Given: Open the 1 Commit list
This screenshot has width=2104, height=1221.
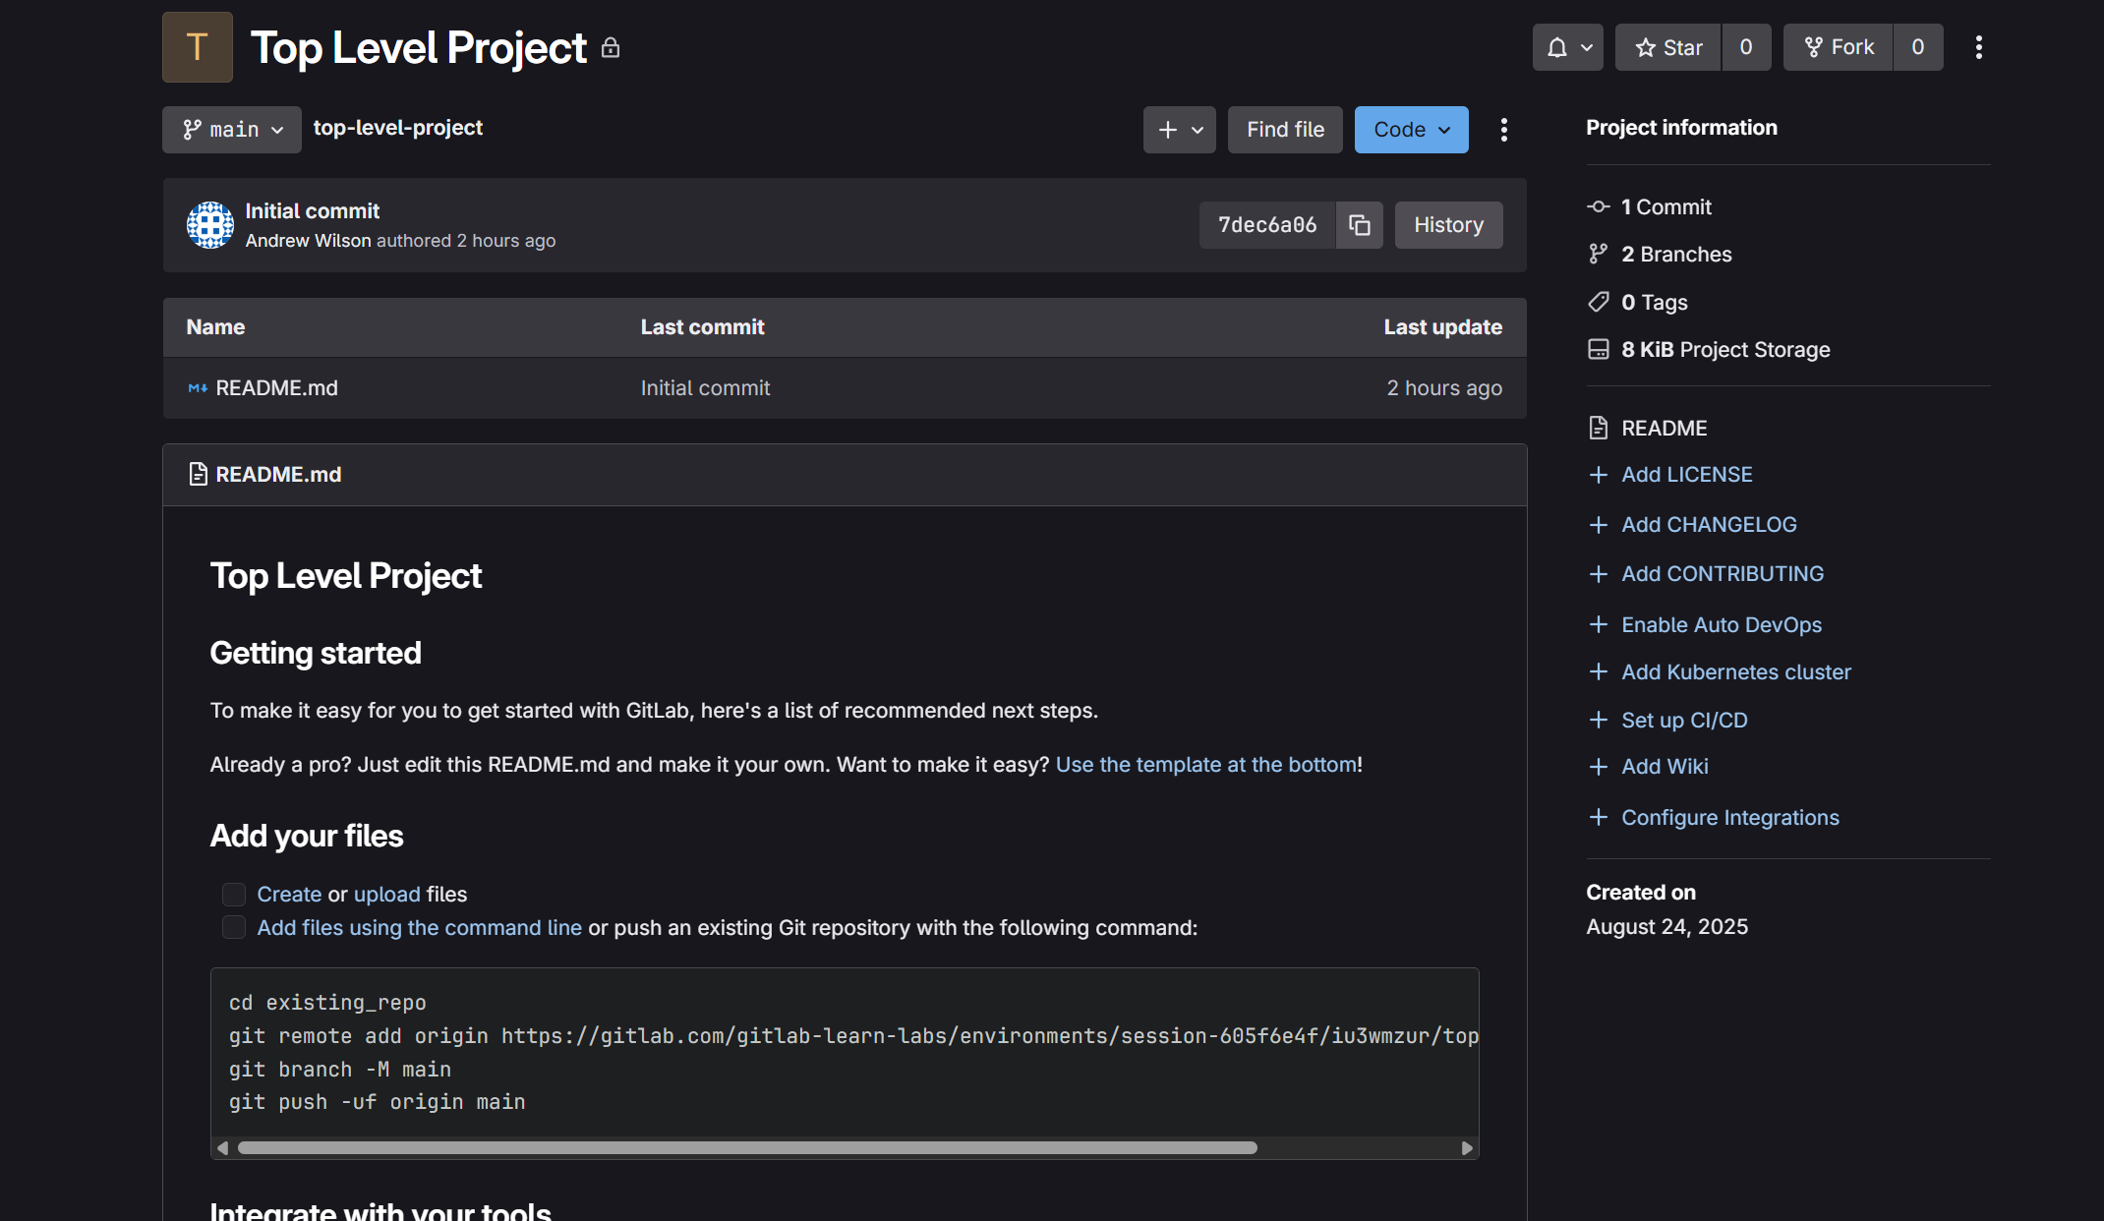Looking at the screenshot, I should tap(1666, 207).
